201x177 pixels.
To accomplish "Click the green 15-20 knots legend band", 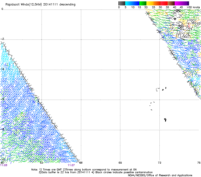I will (143, 3).
